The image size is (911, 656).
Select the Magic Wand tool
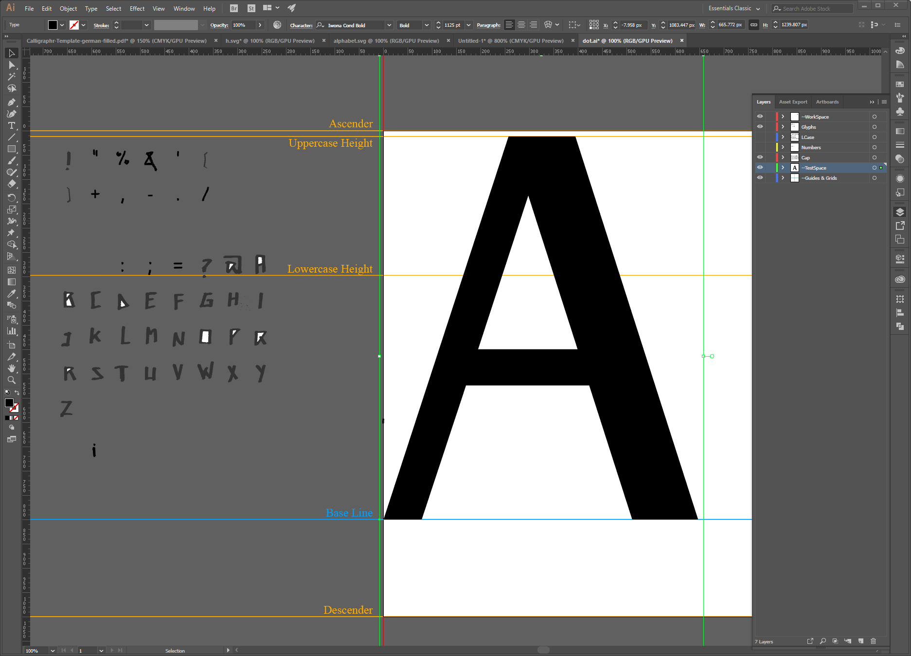point(12,77)
